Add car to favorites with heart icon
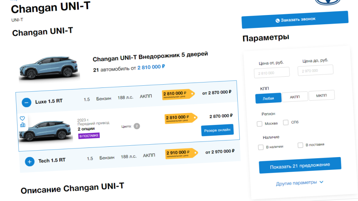The height and width of the screenshot is (201, 358). tap(22, 118)
